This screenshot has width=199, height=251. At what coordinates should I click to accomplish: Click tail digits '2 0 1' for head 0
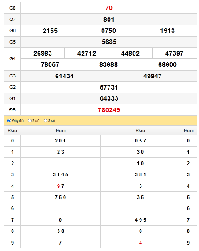pyautogui.click(x=60, y=141)
